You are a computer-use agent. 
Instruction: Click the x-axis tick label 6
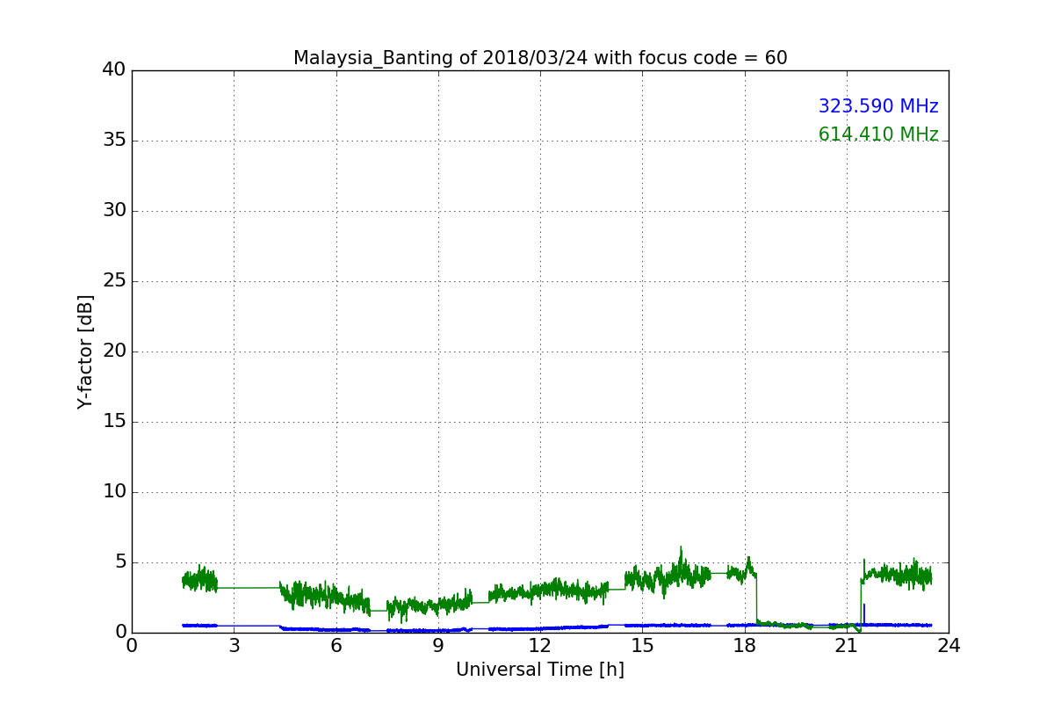336,646
